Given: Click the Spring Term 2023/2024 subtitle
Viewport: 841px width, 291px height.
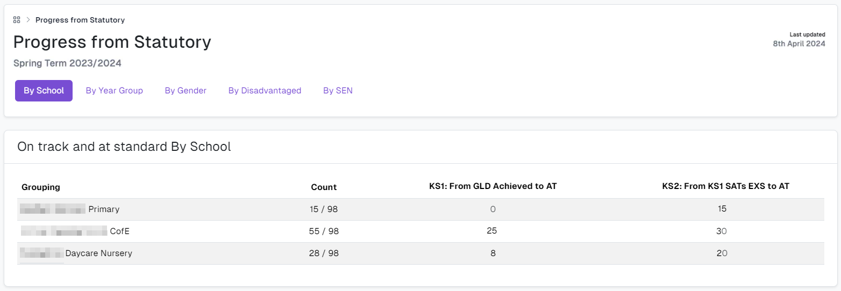Looking at the screenshot, I should pos(67,63).
